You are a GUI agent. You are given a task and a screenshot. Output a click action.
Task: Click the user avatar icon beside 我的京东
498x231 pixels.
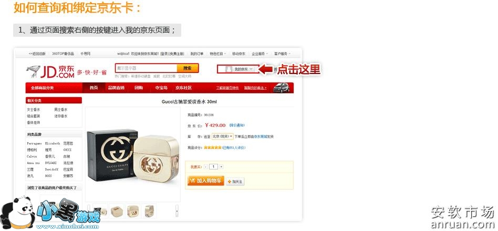tap(229, 69)
